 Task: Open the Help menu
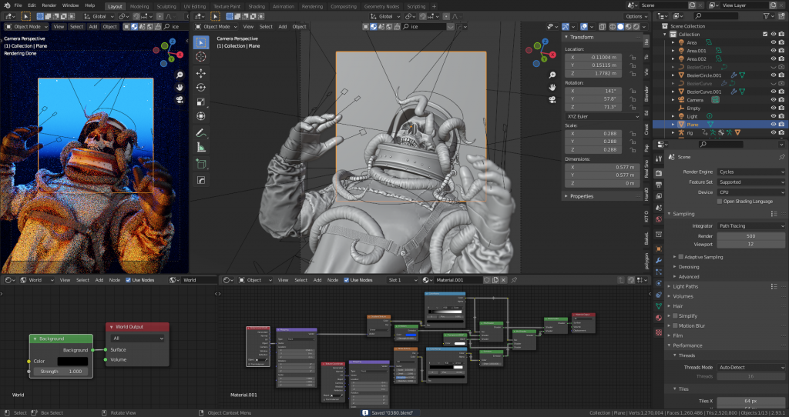(x=89, y=5)
